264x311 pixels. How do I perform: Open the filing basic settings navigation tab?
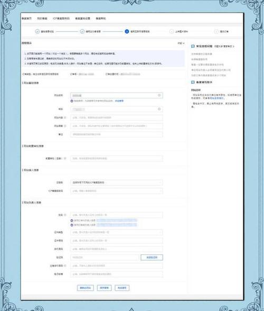click(x=82, y=18)
